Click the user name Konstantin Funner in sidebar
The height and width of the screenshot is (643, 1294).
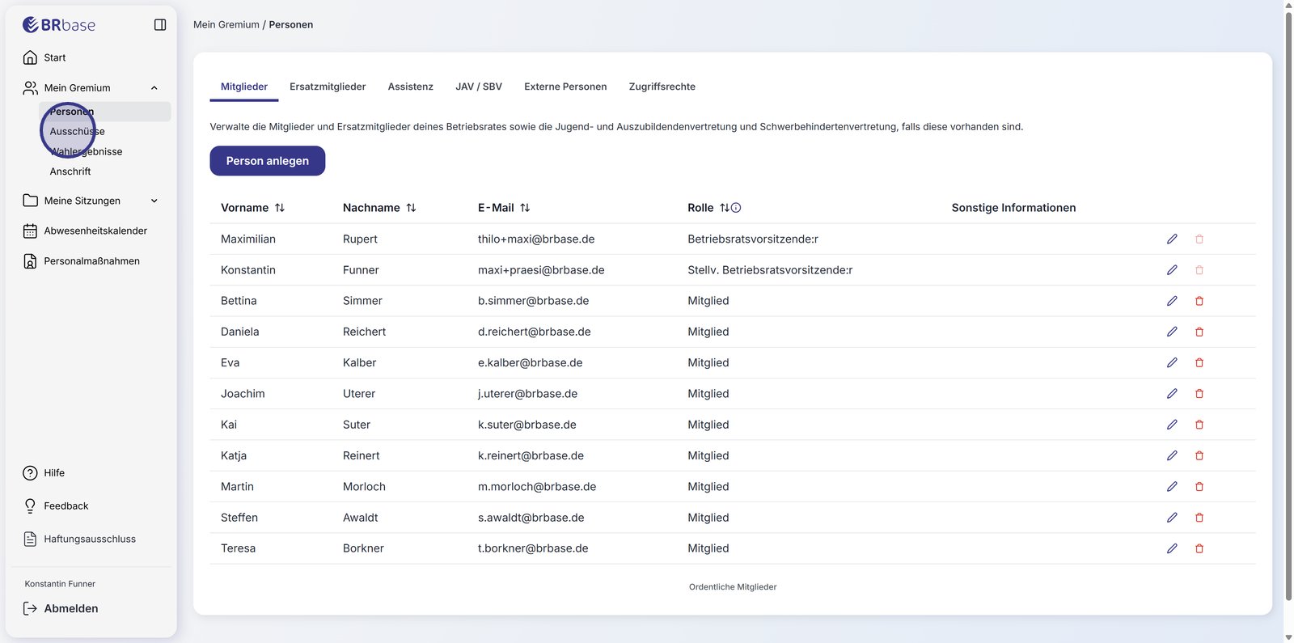pos(60,584)
